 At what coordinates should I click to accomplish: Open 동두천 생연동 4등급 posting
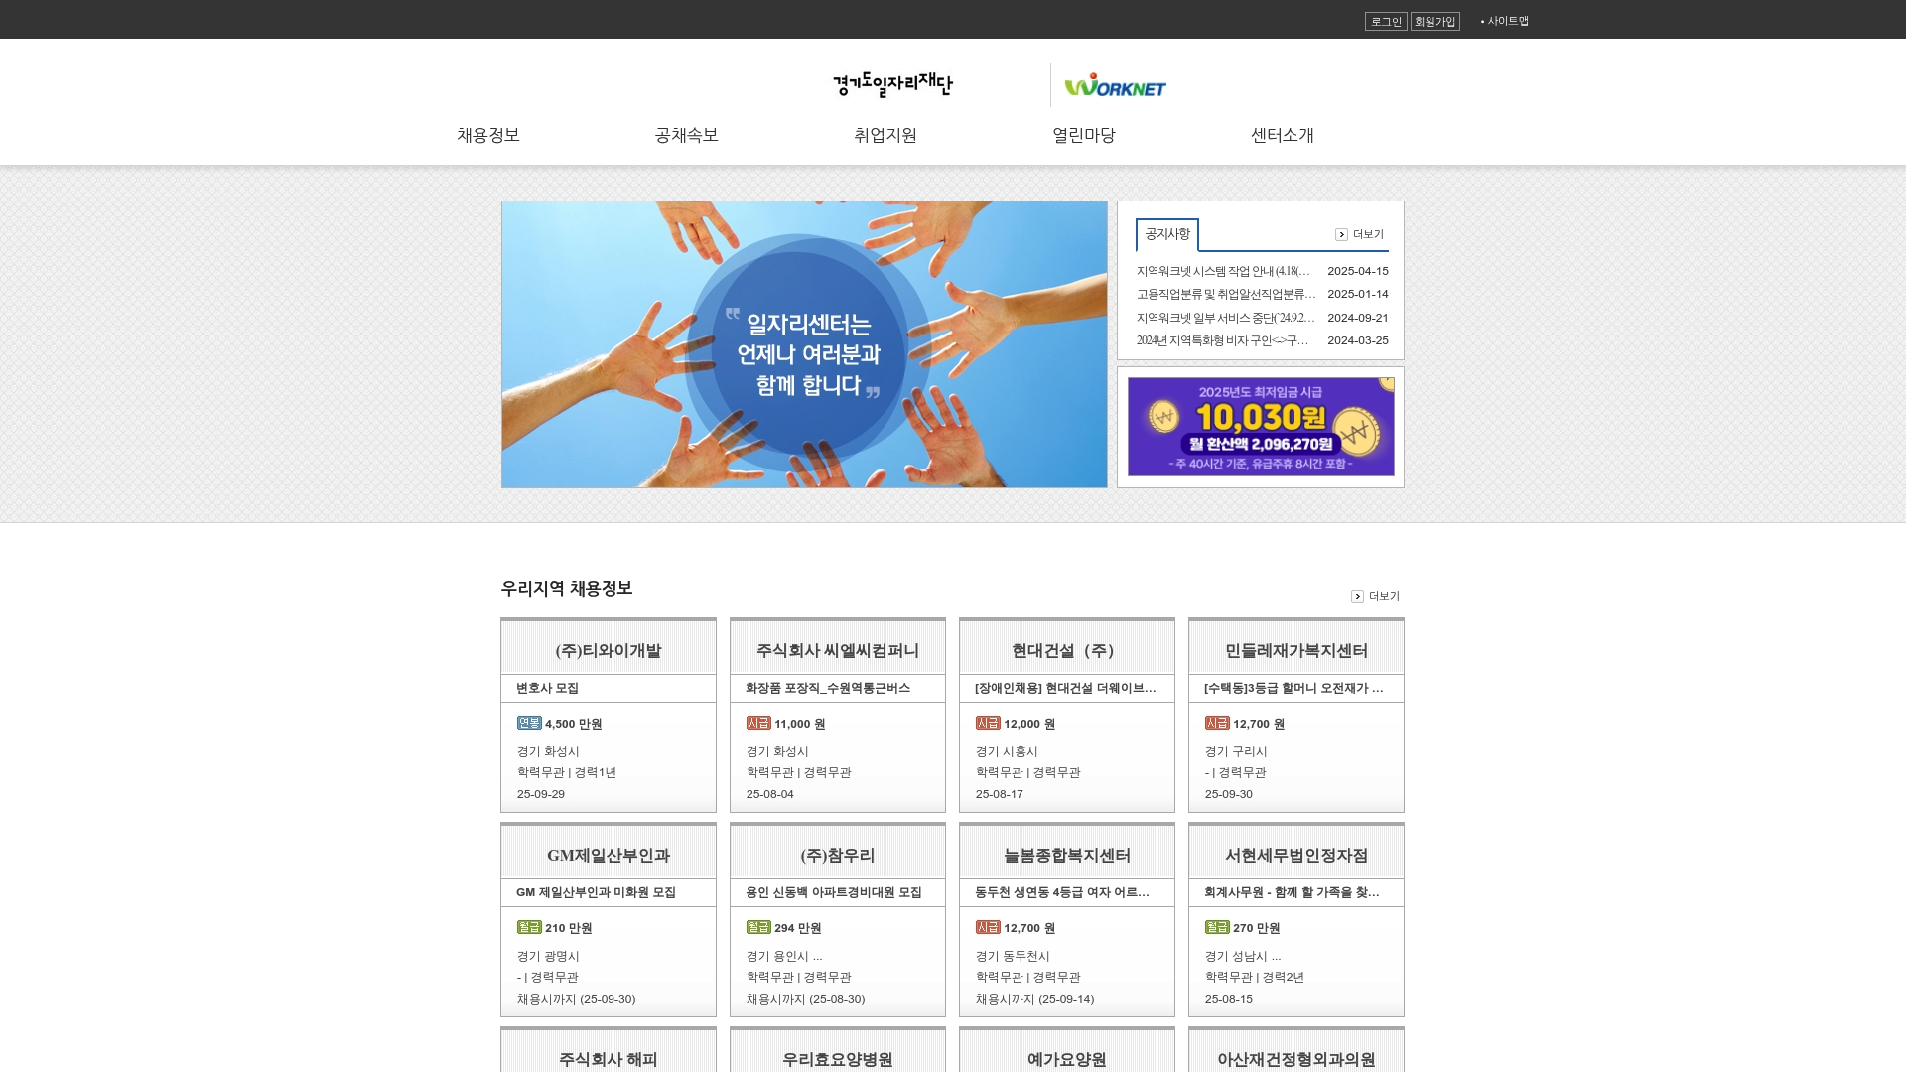coord(1062,892)
